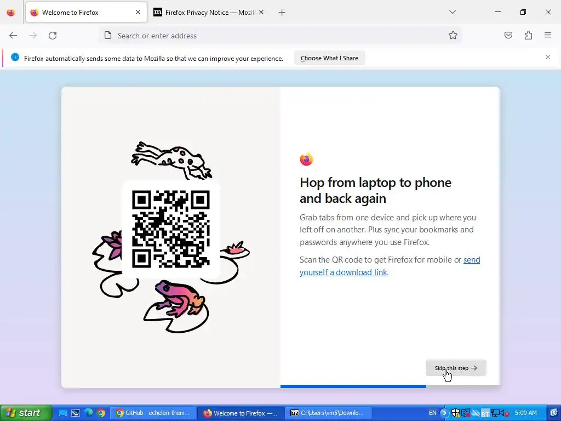Open the Firefox hamburger application menu
The width and height of the screenshot is (561, 421).
click(x=548, y=35)
